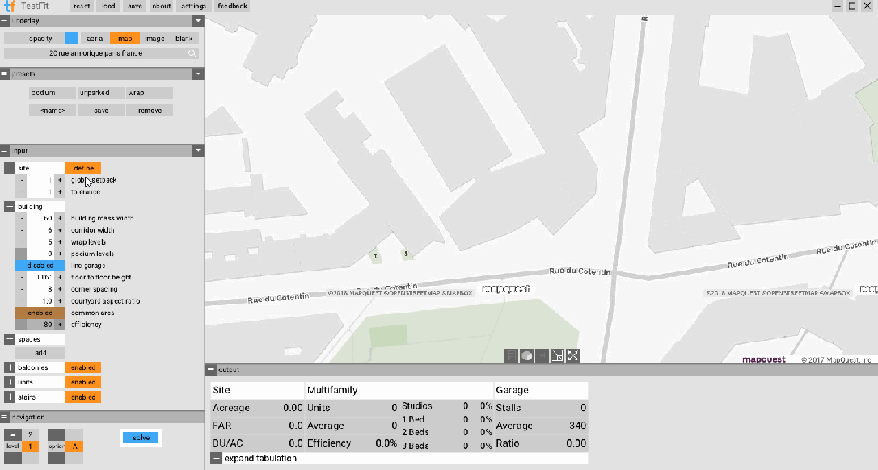Click minus to decrease corridor width
This screenshot has height=470, width=878.
tap(22, 230)
